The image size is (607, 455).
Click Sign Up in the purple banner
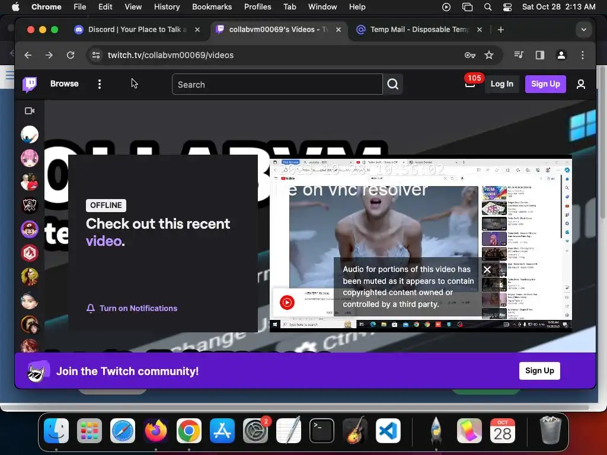click(x=539, y=371)
